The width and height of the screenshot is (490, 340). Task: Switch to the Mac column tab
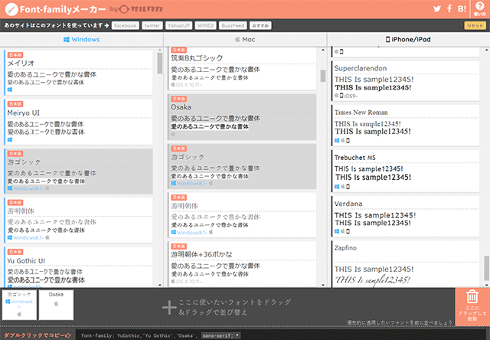click(245, 39)
